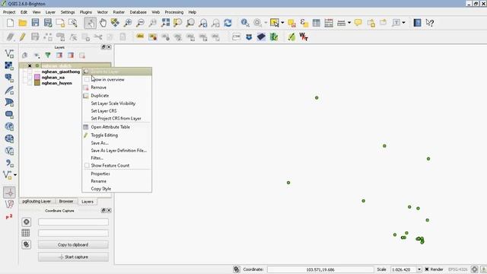Click the green filter legend icon in Layers panel

click(x=48, y=56)
